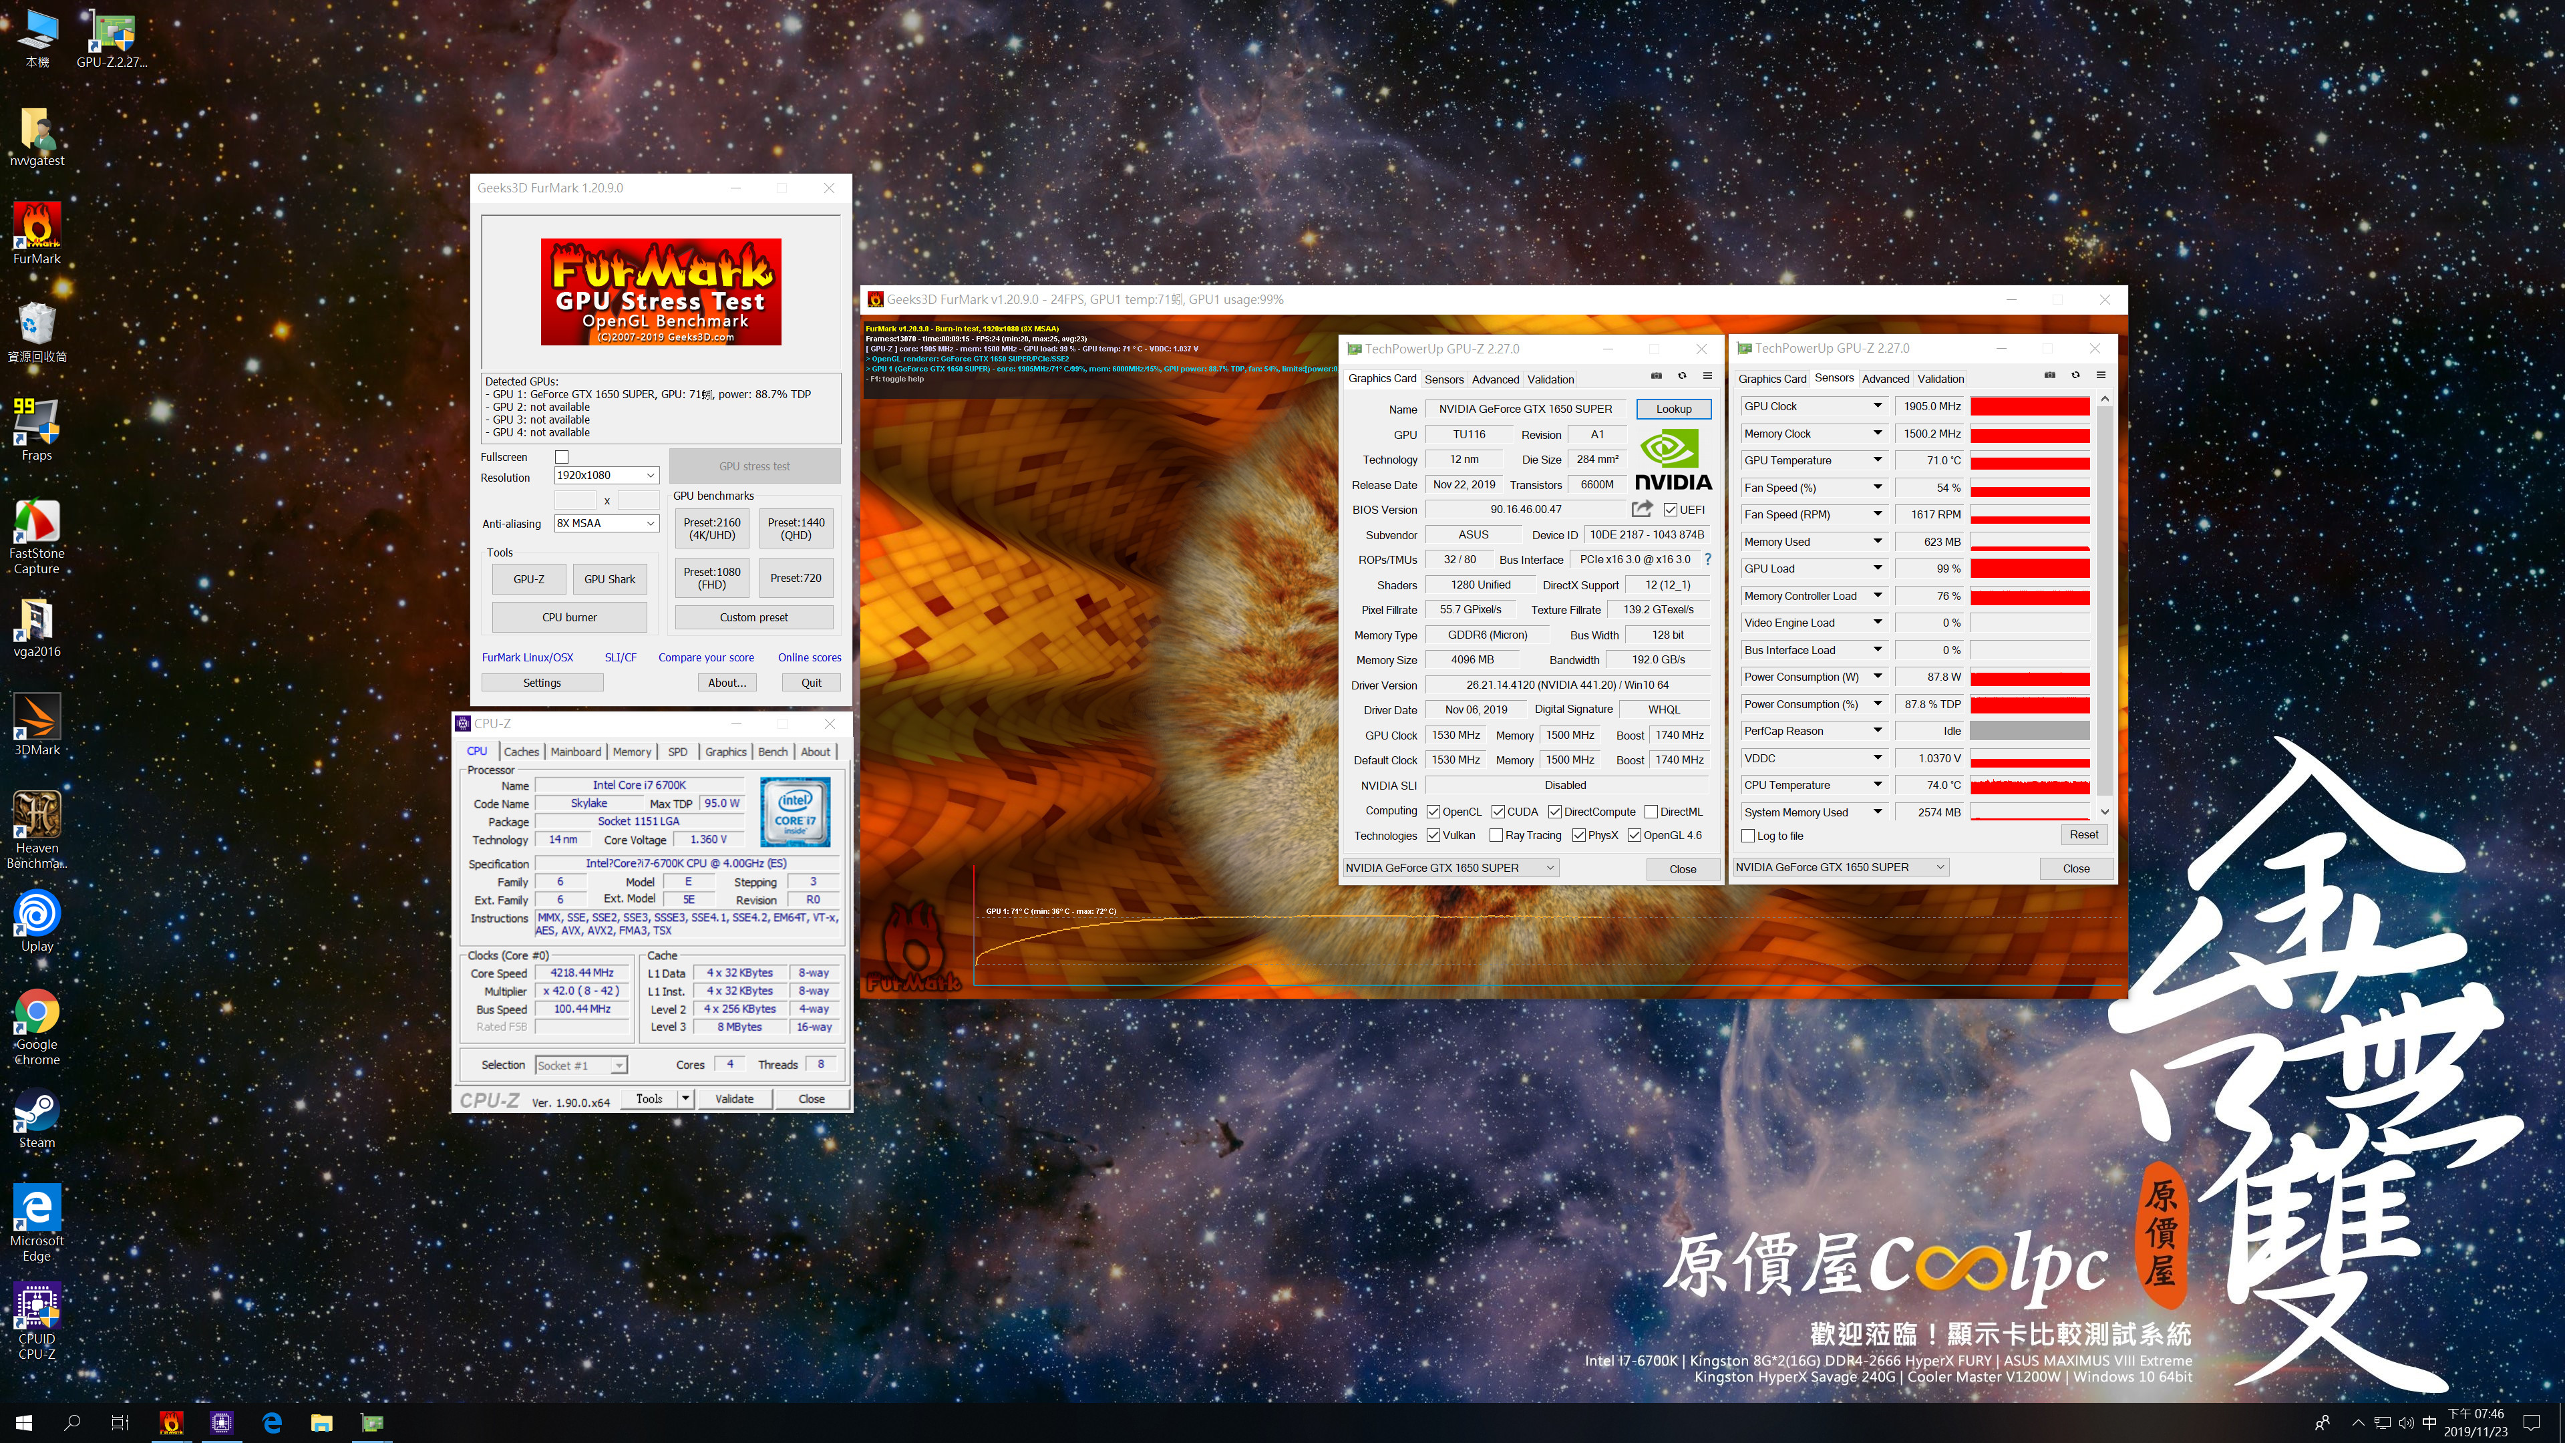
Task: Open the Memory tab in CPU-Z
Action: (x=631, y=752)
